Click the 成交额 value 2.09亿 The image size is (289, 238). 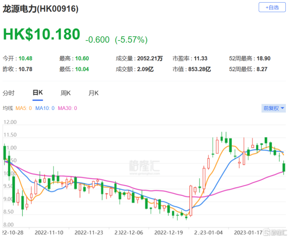tap(146, 69)
